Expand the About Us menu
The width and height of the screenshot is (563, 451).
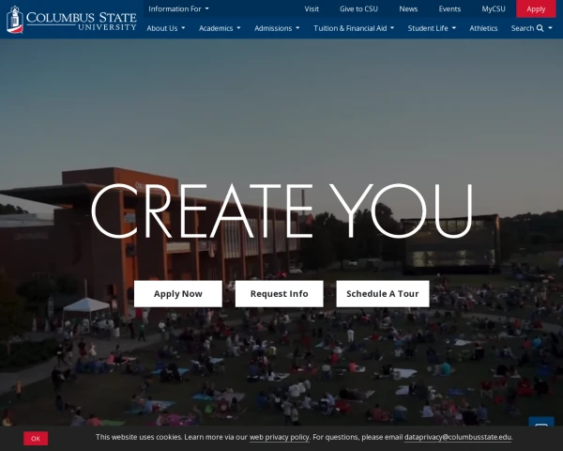coord(165,28)
